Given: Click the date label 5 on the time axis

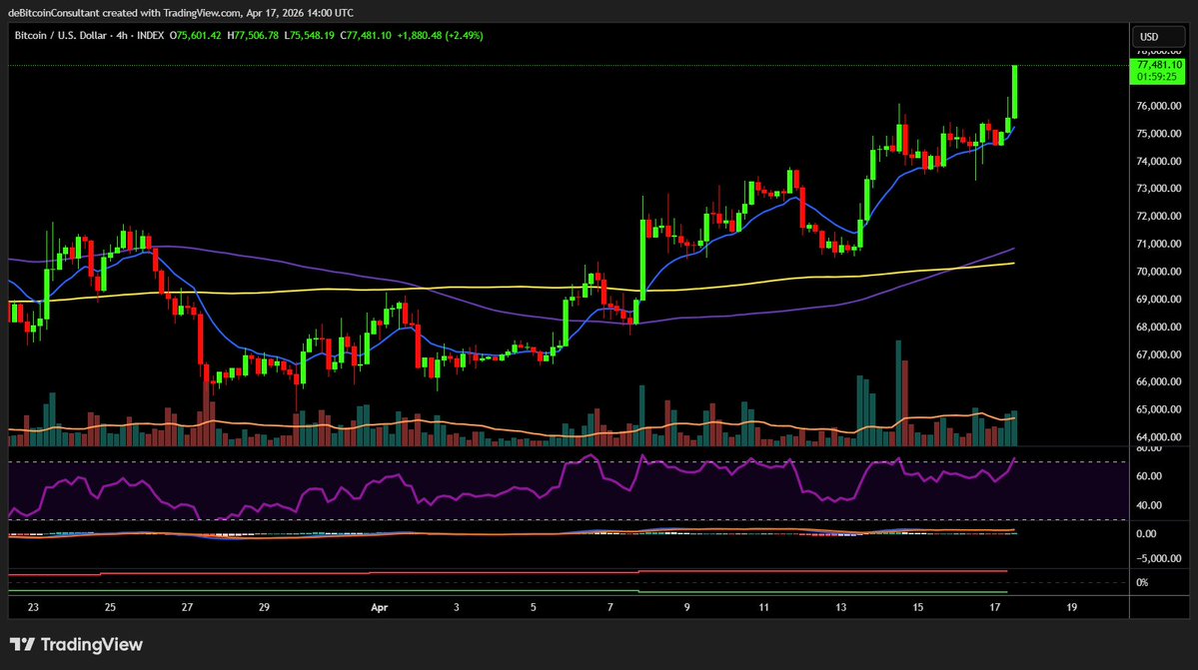Looking at the screenshot, I should coord(534,607).
